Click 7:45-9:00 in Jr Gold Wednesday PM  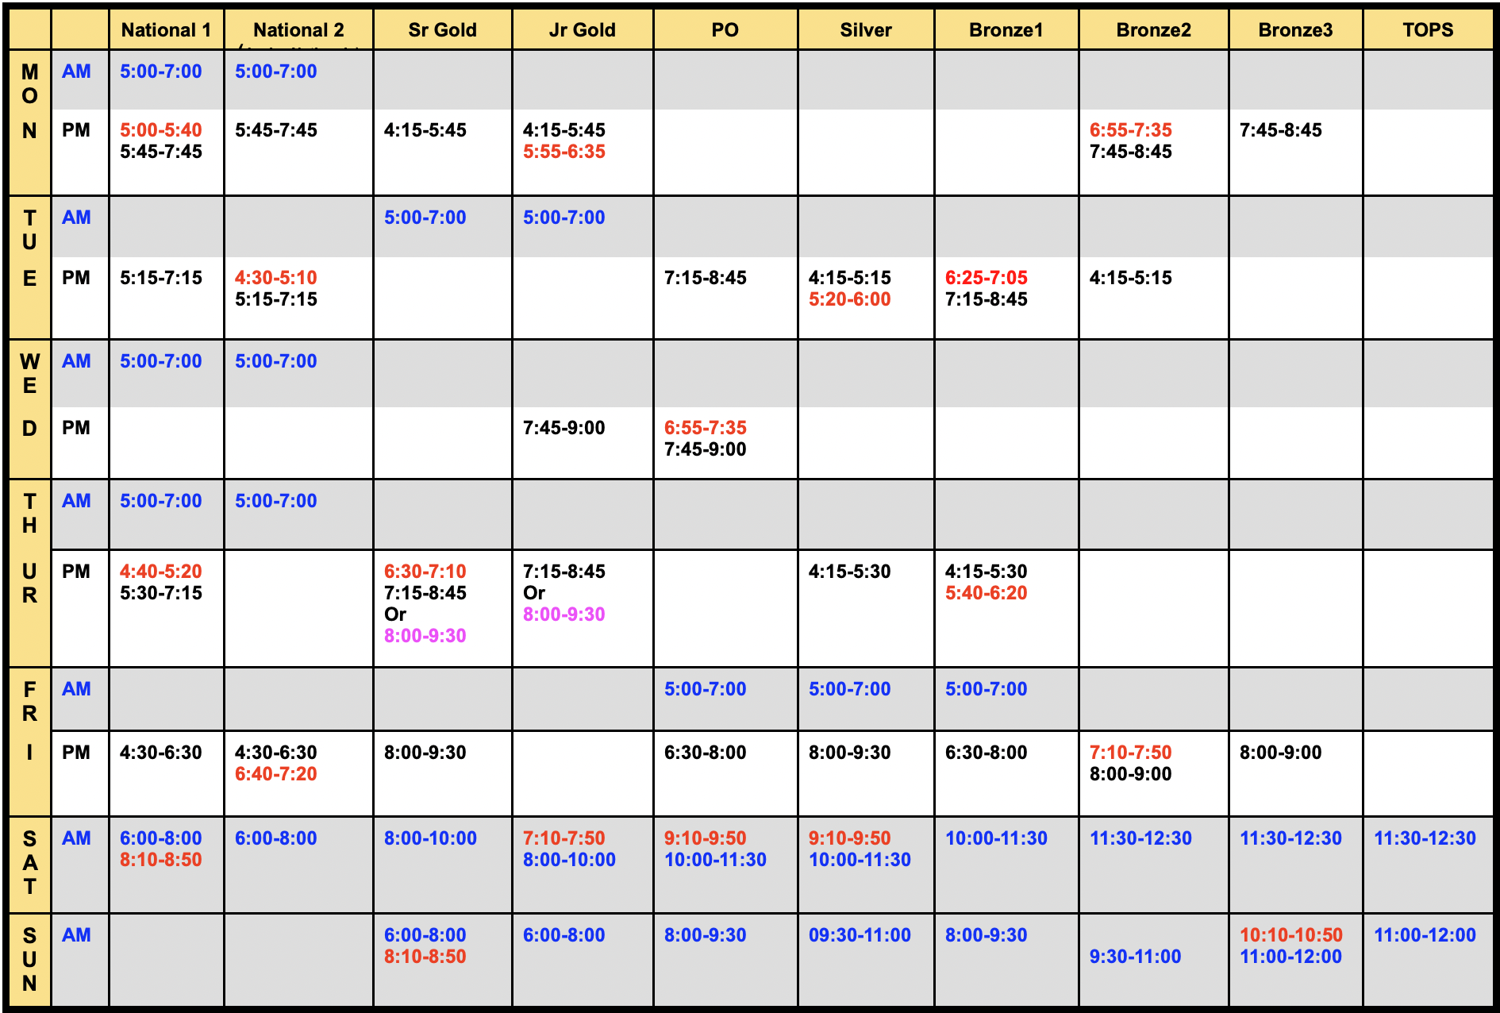click(x=563, y=428)
